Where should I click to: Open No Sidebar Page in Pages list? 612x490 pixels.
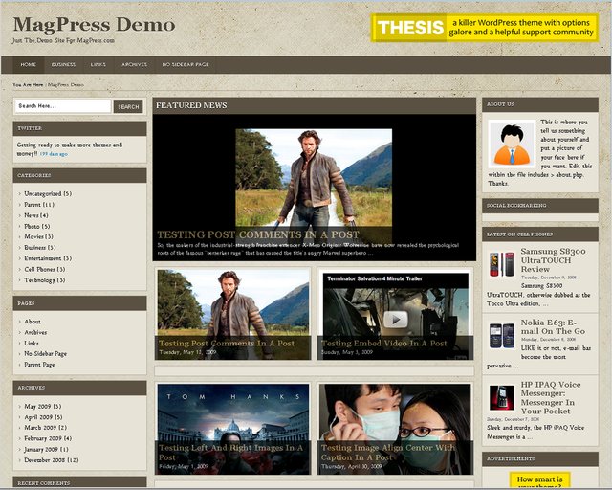45,354
